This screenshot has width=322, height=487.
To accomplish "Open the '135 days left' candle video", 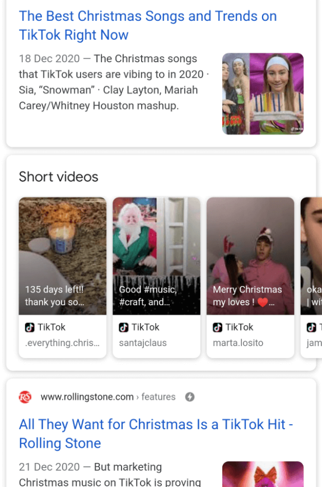I will click(x=63, y=256).
